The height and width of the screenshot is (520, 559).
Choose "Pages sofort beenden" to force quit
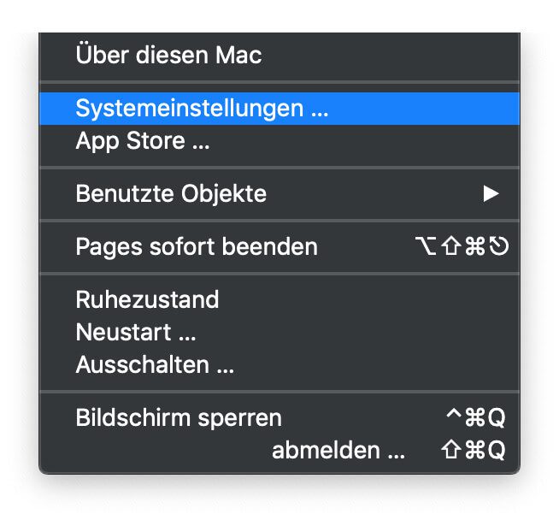coord(197,247)
